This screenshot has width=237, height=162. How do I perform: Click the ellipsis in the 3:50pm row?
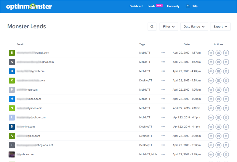pyautogui.click(x=163, y=136)
